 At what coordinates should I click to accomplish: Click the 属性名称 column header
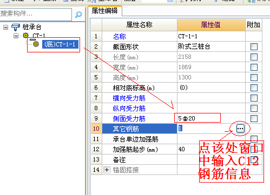click(x=140, y=25)
